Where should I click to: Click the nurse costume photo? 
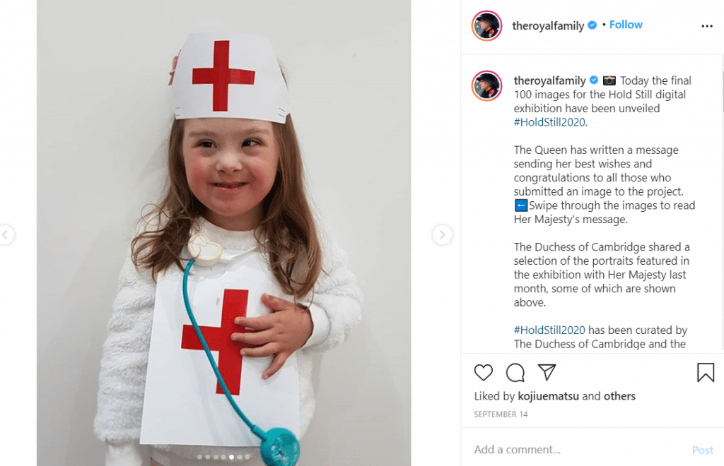[x=224, y=233]
